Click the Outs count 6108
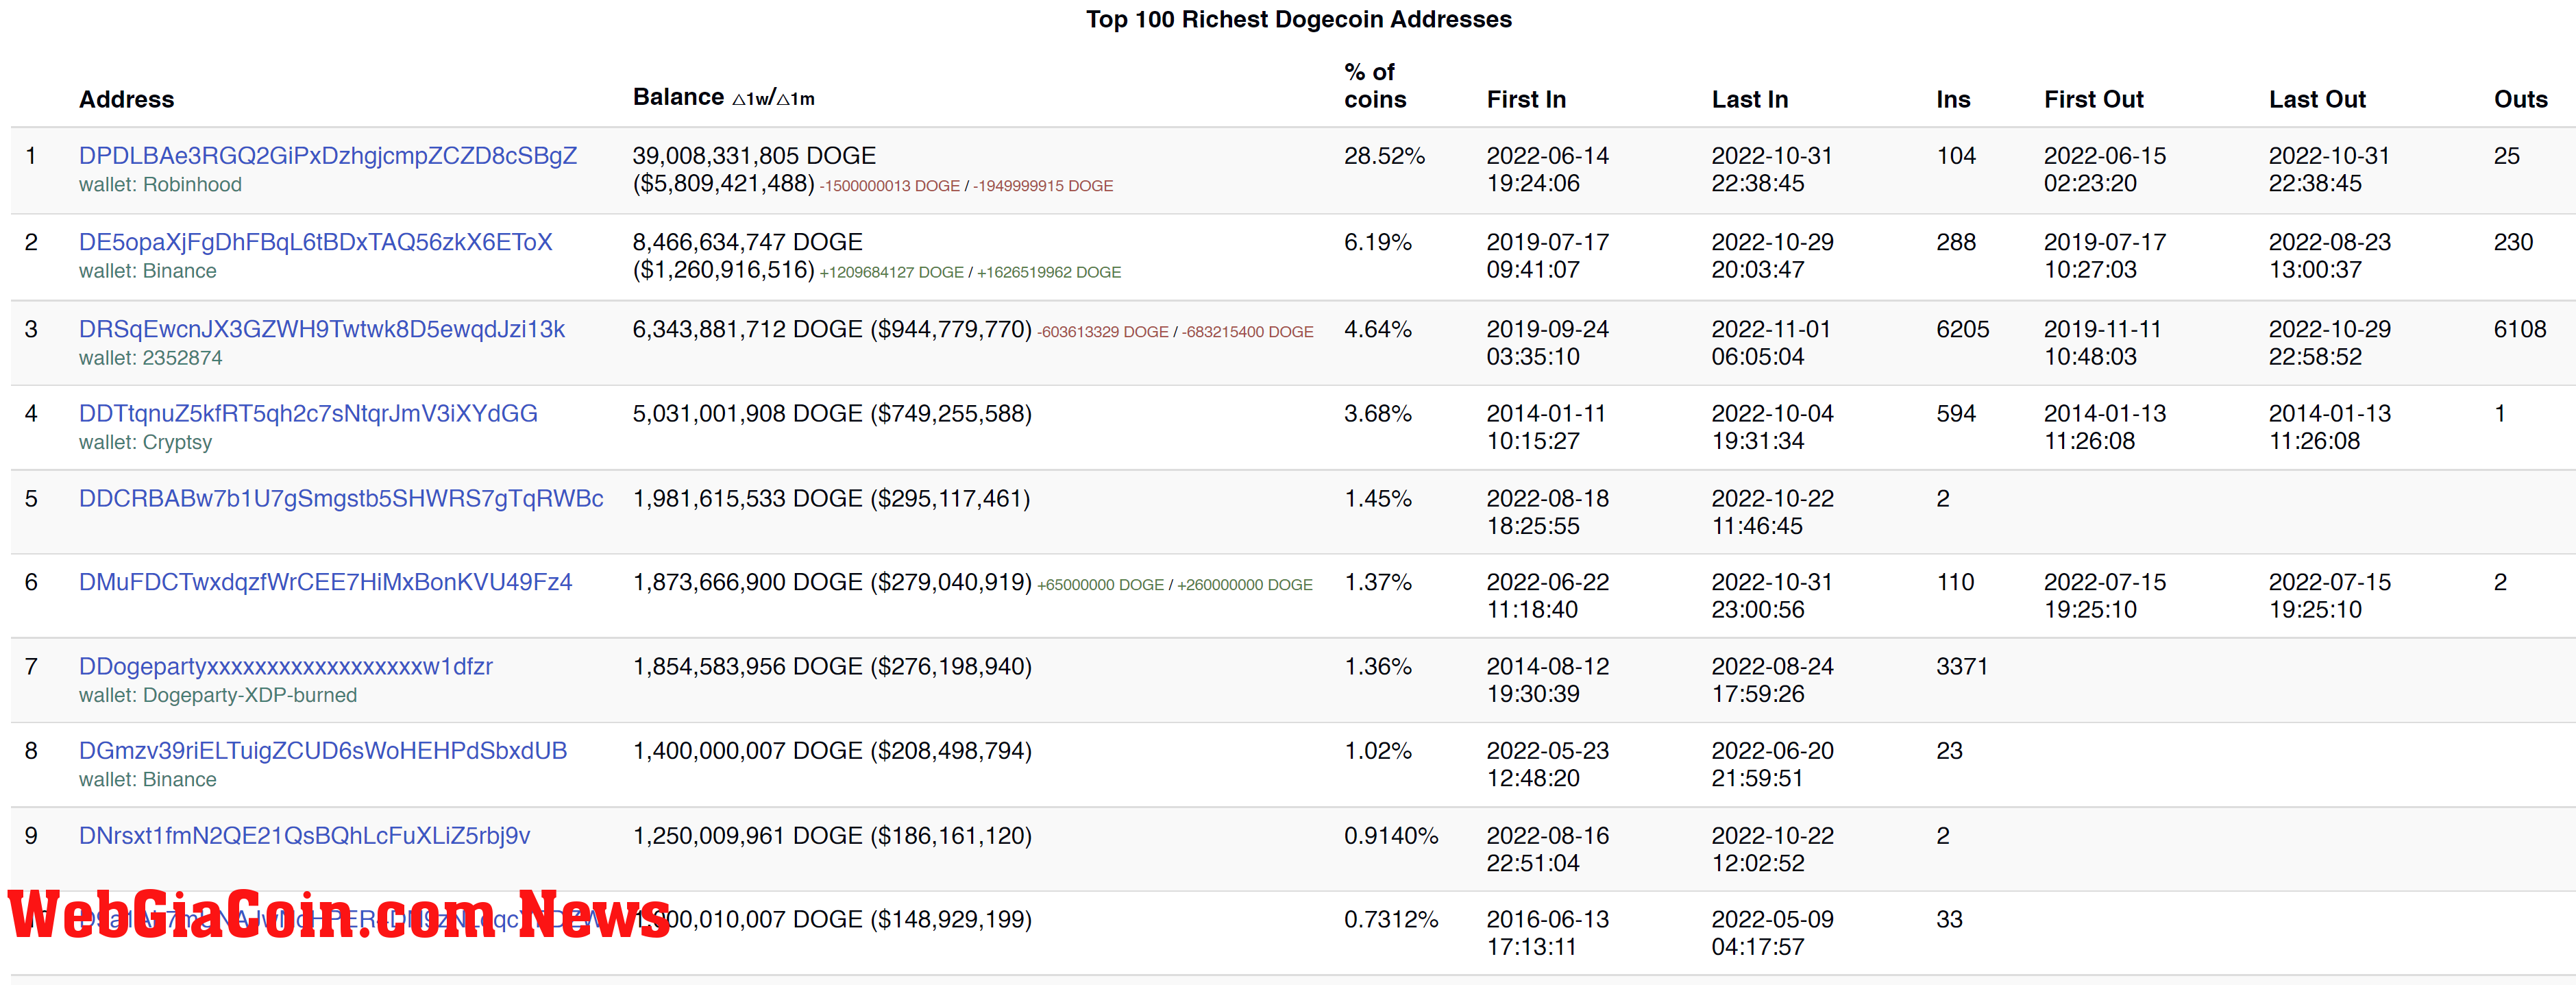The image size is (2576, 985). coord(2520,329)
